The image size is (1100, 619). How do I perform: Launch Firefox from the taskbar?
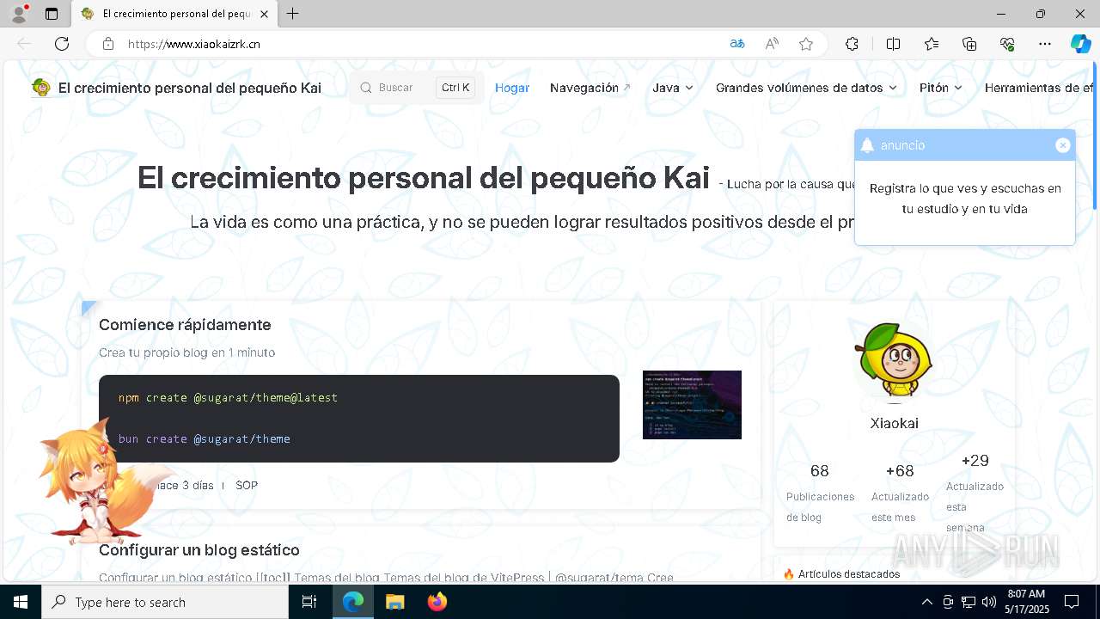click(x=437, y=602)
